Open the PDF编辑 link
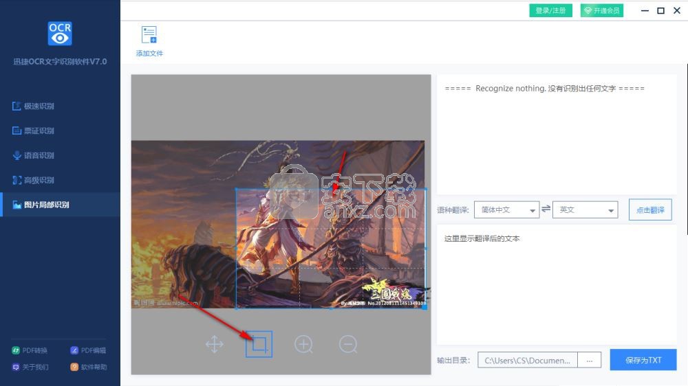The height and width of the screenshot is (386, 688). tap(88, 350)
